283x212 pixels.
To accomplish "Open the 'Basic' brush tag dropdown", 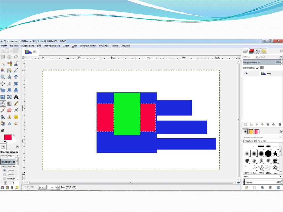I will [x=263, y=176].
